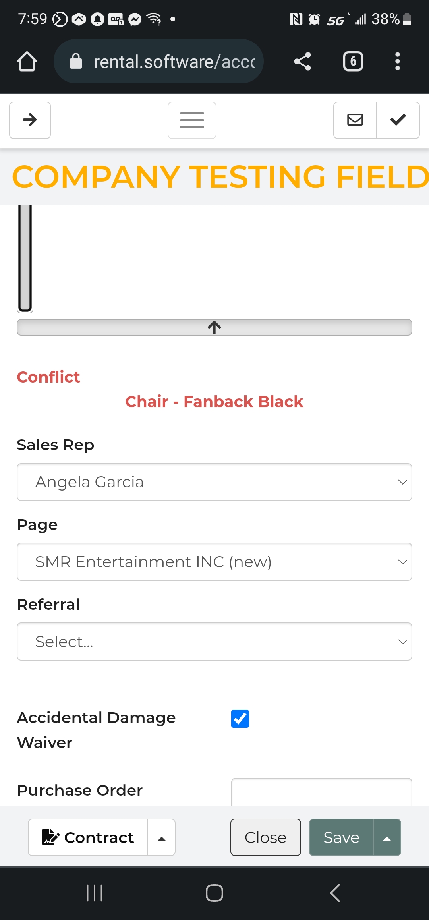
Task: Open the Referral dropdown
Action: click(214, 642)
